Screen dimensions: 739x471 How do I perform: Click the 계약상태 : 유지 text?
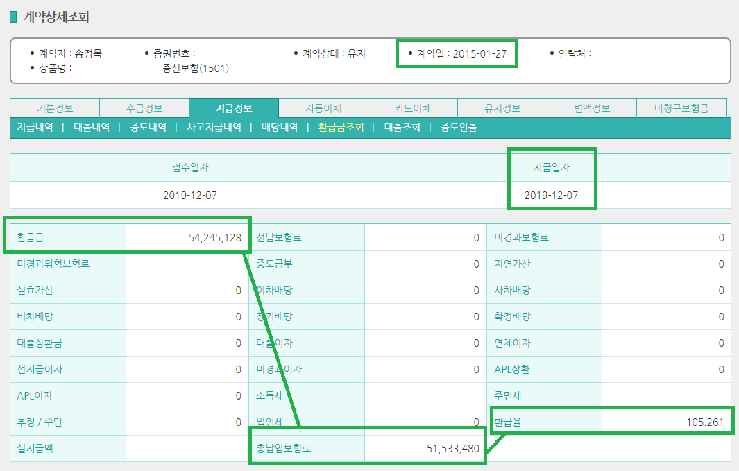coord(334,53)
